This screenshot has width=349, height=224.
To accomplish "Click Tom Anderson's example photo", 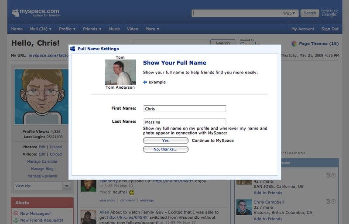I will (x=120, y=72).
